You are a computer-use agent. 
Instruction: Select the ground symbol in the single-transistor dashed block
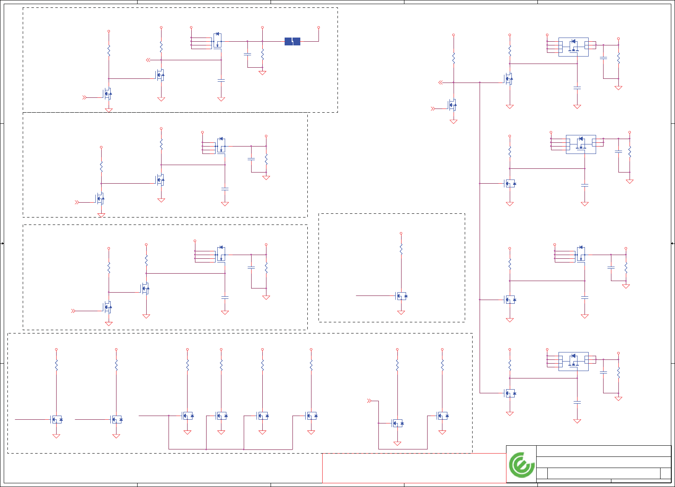401,312
